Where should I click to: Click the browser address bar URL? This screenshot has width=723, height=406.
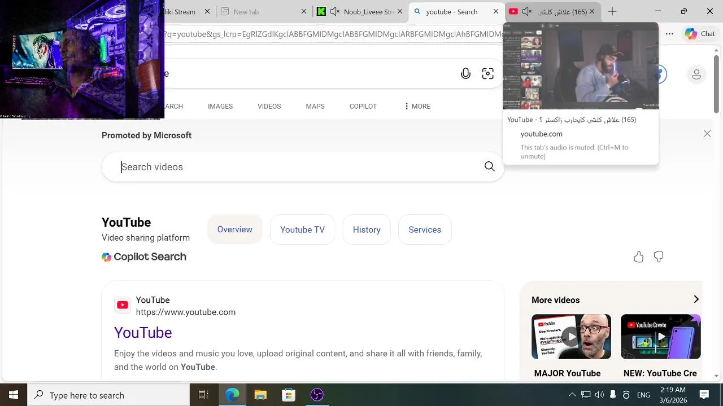click(x=333, y=34)
